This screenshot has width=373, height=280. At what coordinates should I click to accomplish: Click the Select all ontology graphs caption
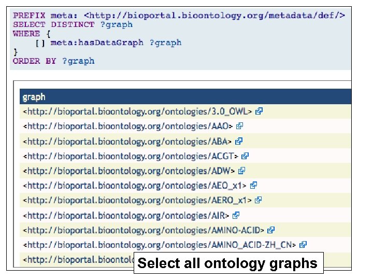point(228,263)
